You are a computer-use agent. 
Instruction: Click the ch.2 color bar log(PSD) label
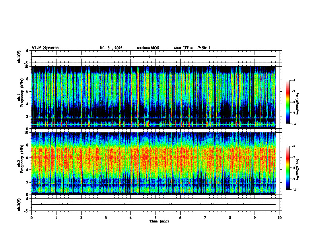tap(298, 169)
